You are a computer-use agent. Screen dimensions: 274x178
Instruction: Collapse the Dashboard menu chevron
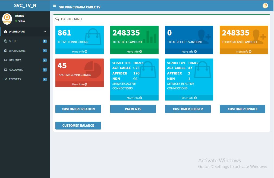click(45, 32)
